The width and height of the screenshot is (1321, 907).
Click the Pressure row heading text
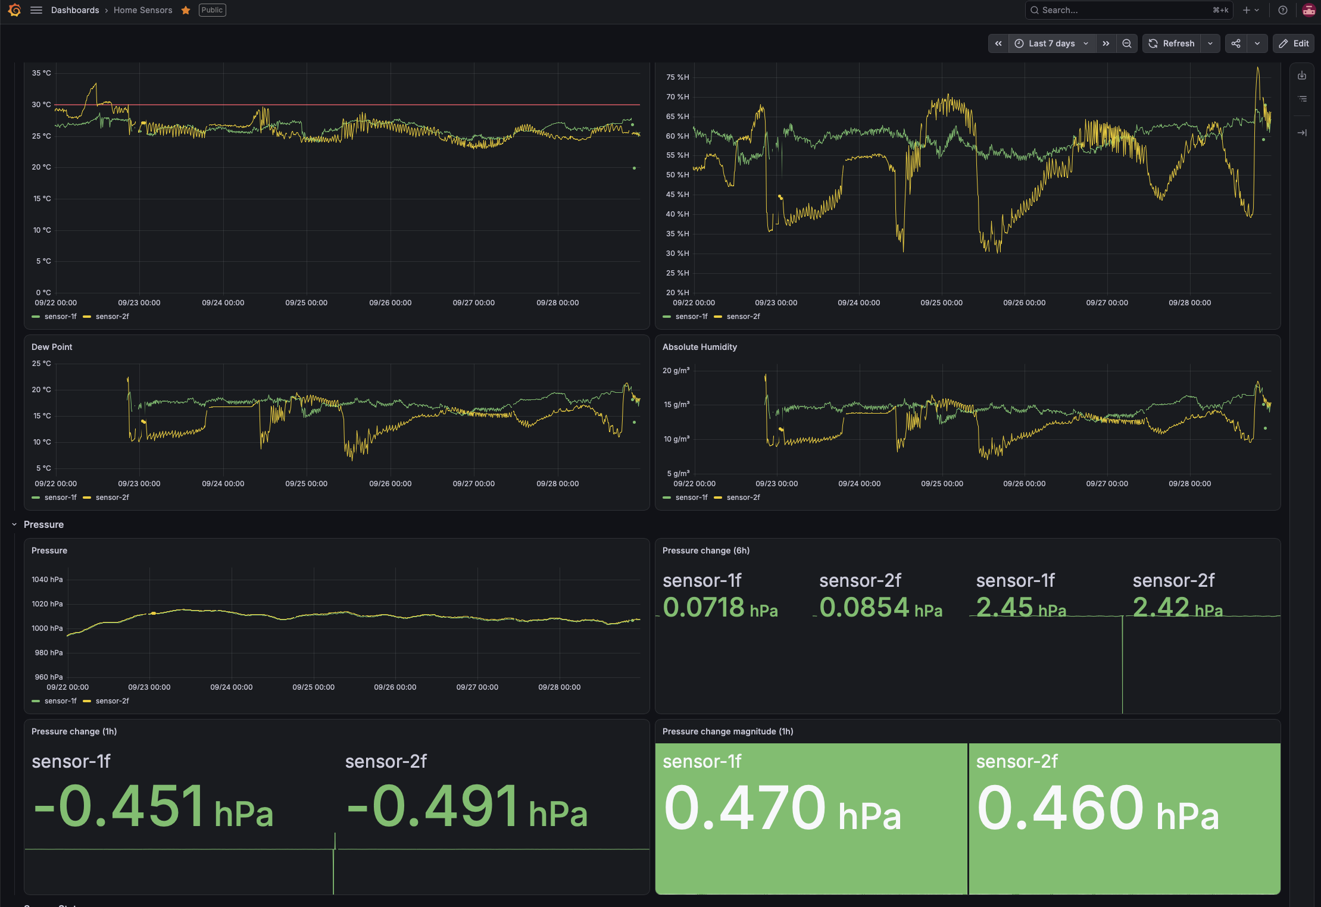(x=43, y=524)
